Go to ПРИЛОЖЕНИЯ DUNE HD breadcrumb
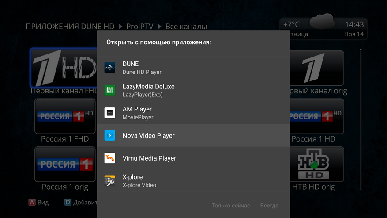 70,27
